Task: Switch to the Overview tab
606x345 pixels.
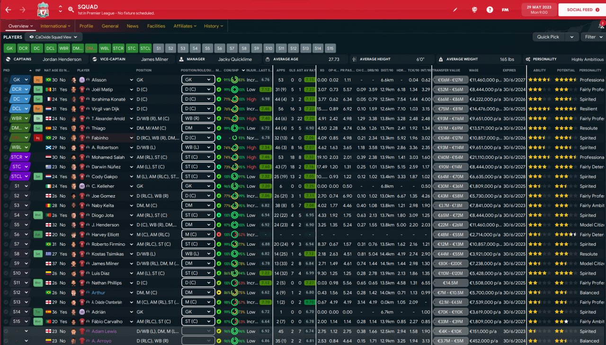Action: point(21,26)
